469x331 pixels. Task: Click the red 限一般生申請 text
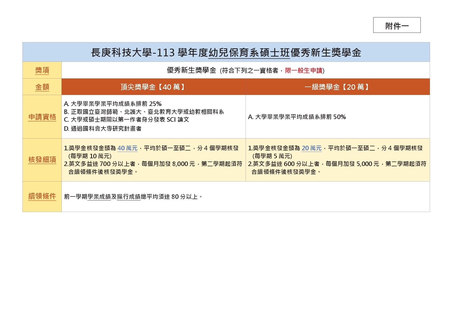click(x=304, y=70)
